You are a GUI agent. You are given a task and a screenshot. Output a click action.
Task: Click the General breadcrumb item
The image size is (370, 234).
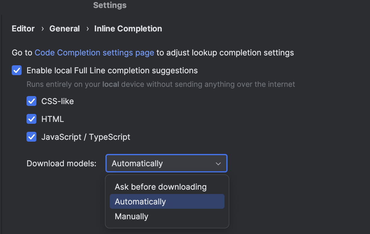[64, 28]
